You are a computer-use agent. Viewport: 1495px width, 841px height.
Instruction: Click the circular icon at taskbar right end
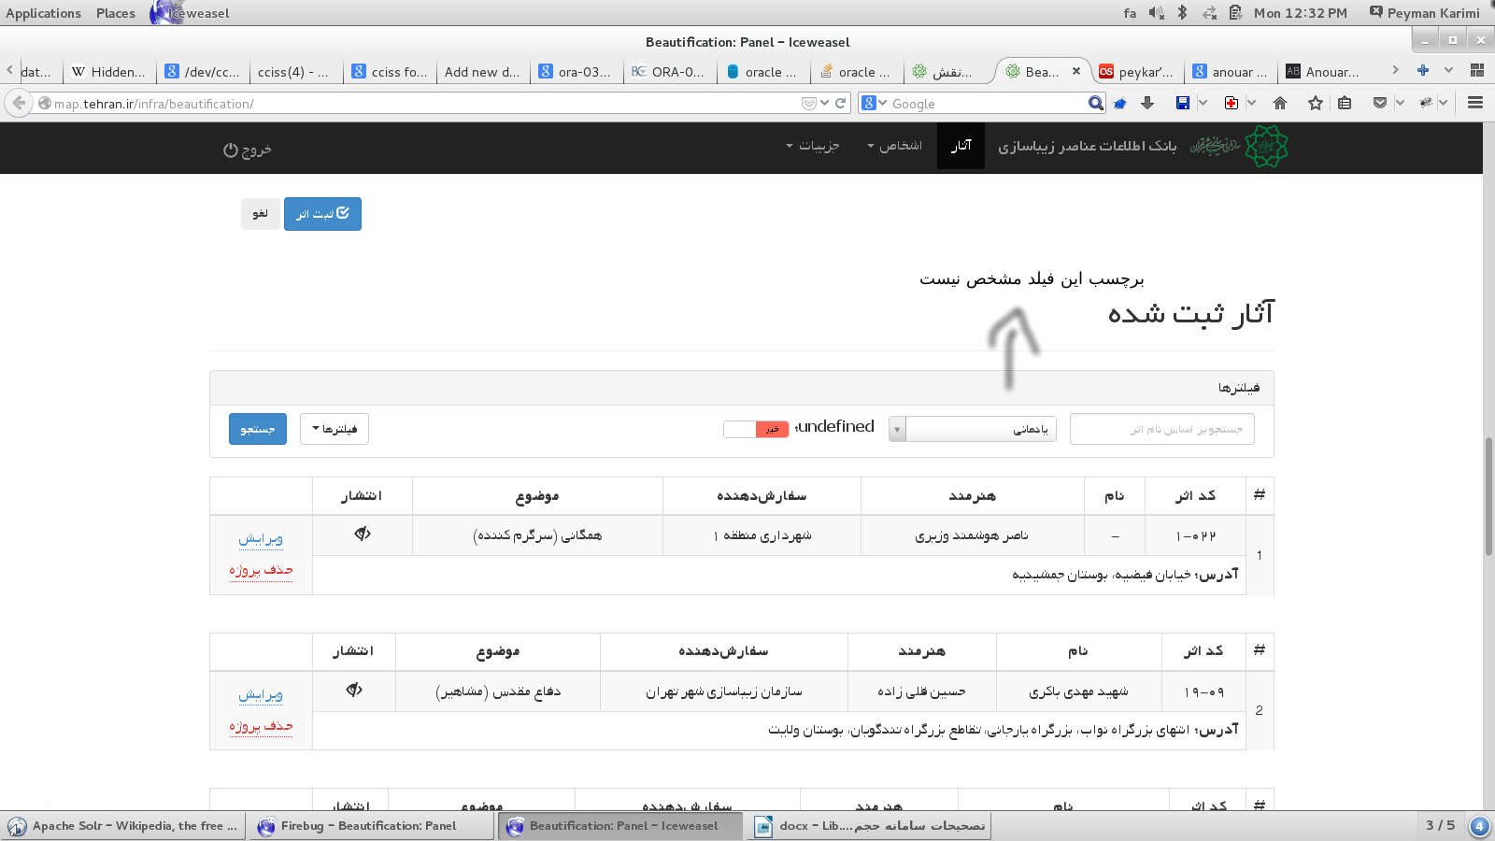[1479, 826]
